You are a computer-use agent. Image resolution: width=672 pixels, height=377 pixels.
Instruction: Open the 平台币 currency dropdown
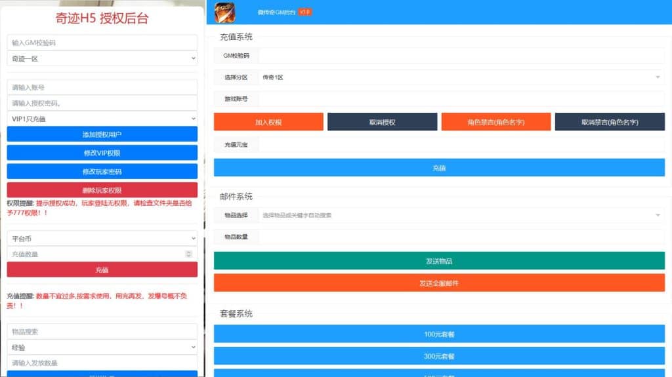[102, 239]
